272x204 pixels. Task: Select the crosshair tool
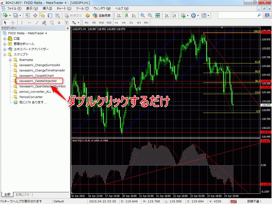13,23
